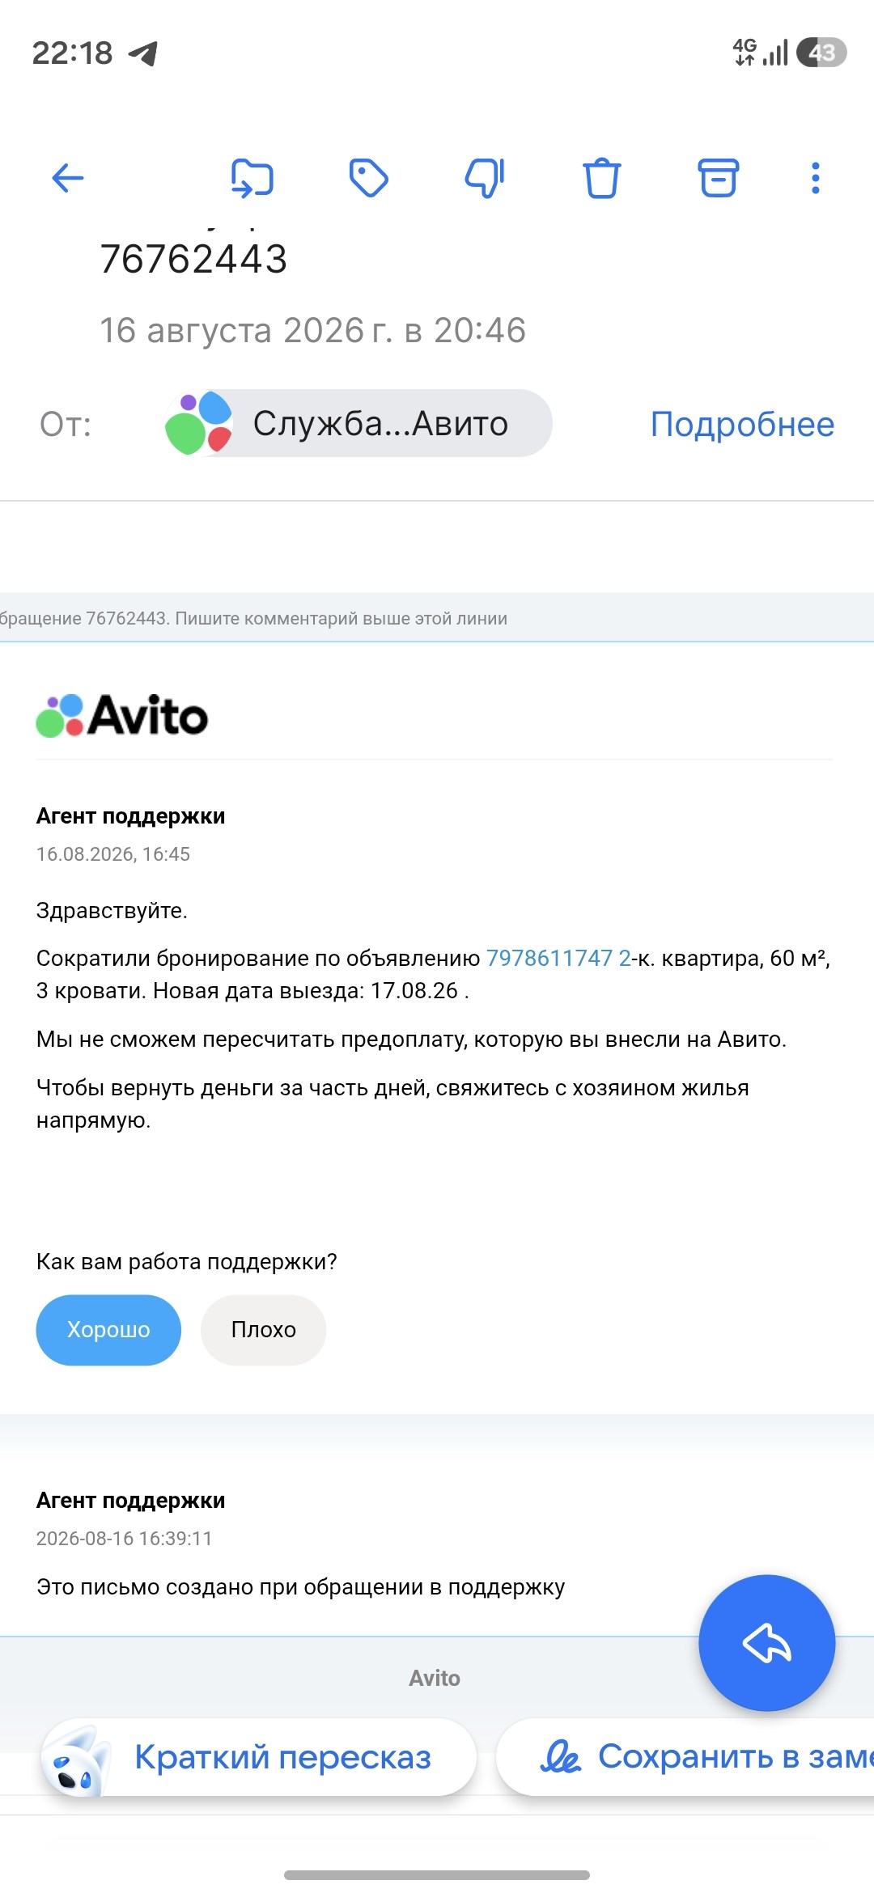Open the three-dot overflow menu
This screenshot has width=874, height=1893.
coord(815,178)
